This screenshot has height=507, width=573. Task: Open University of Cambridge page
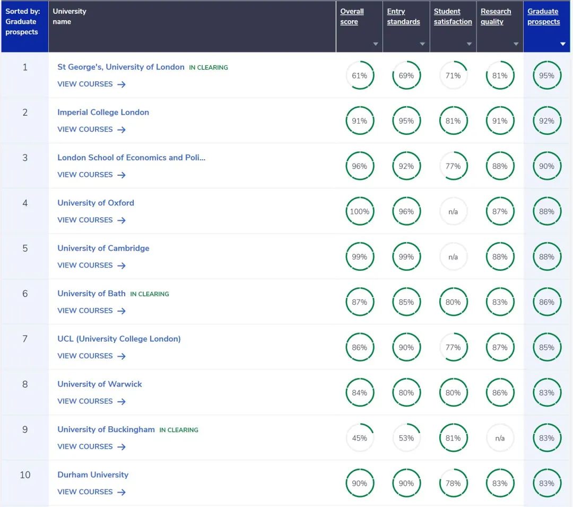pos(103,248)
